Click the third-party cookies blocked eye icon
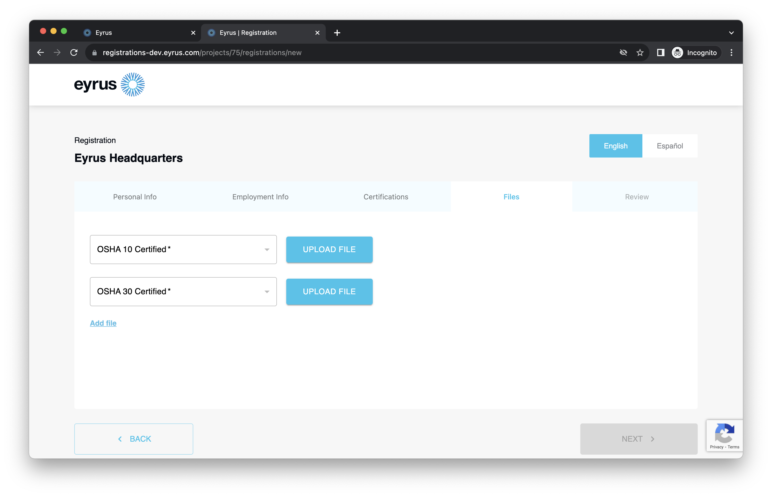This screenshot has height=497, width=772. click(623, 53)
